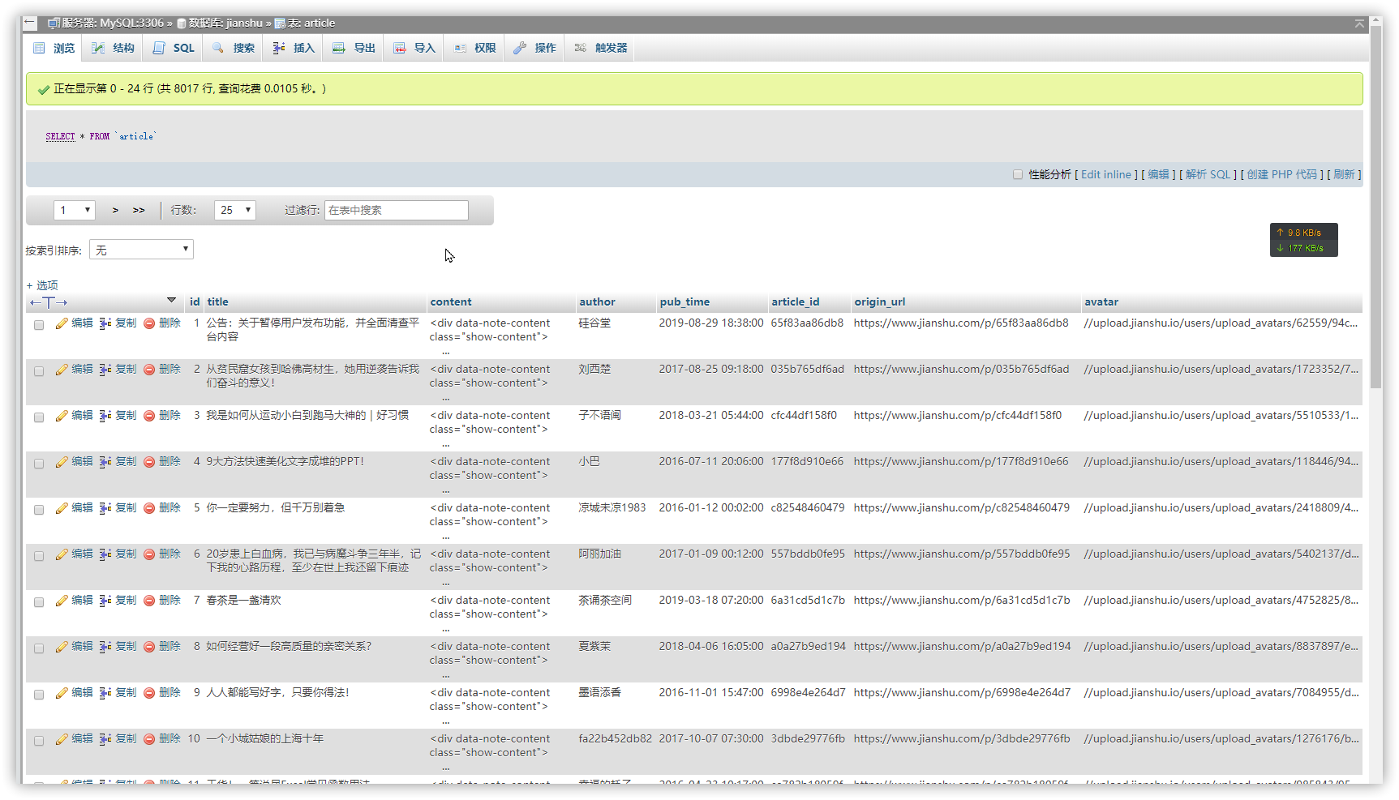Image resolution: width=1399 pixels, height=800 pixels.
Task: Jump to last page with >> button
Action: tap(139, 210)
